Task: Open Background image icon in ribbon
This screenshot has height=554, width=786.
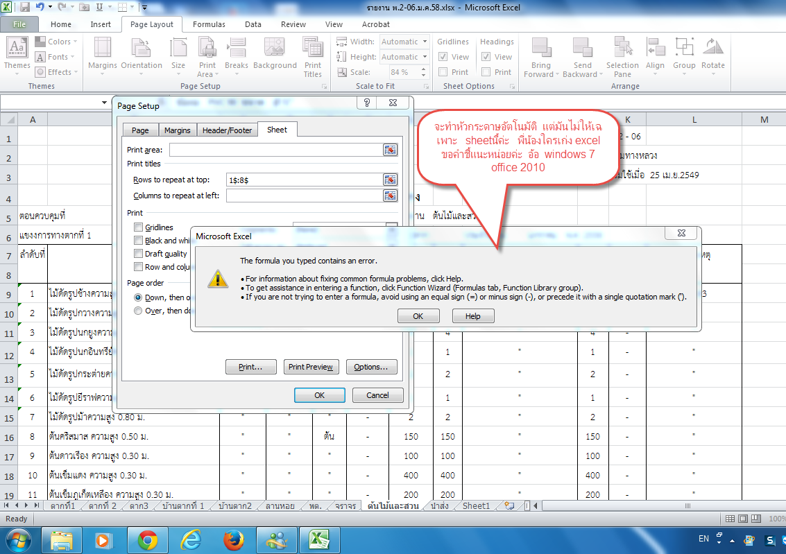Action: [x=275, y=56]
